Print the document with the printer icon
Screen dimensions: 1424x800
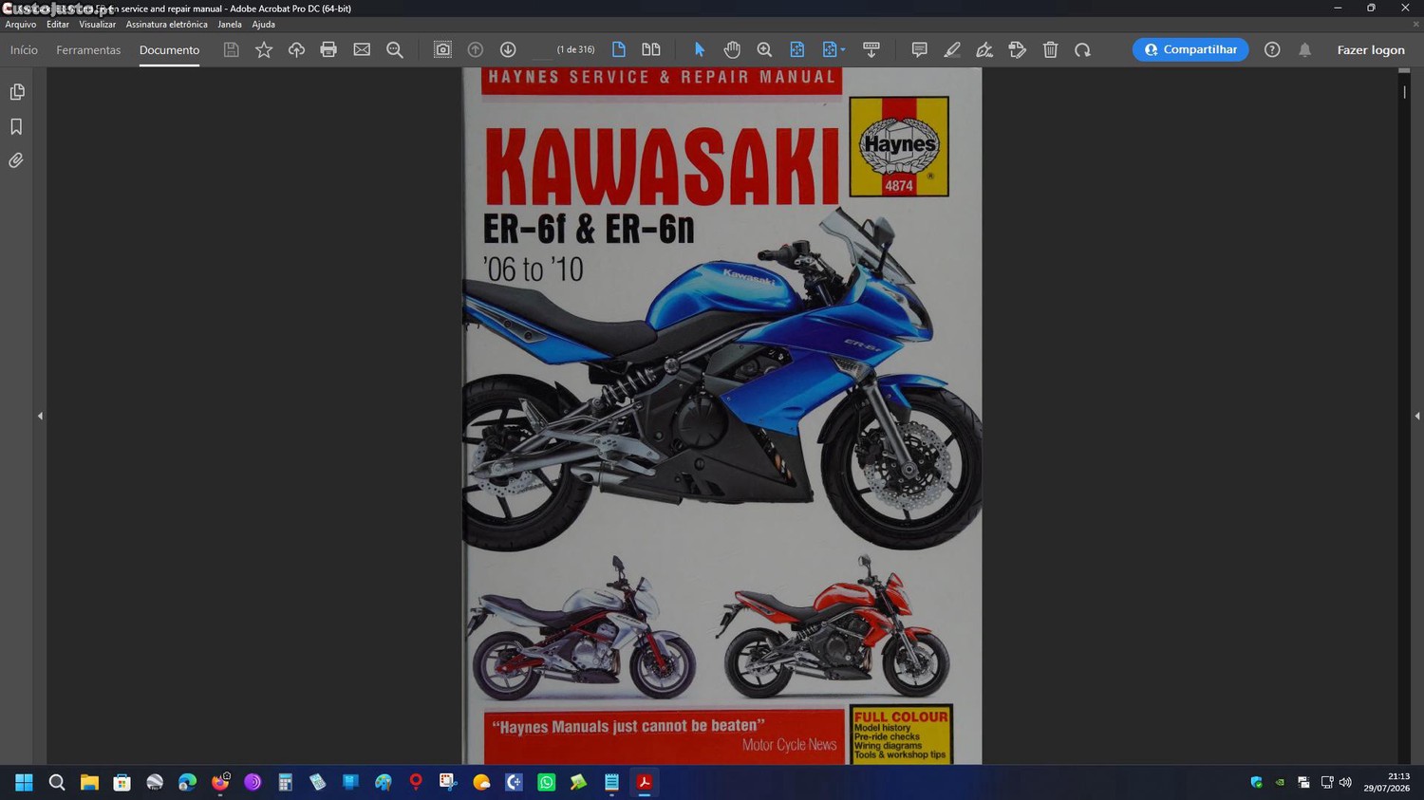(x=328, y=49)
